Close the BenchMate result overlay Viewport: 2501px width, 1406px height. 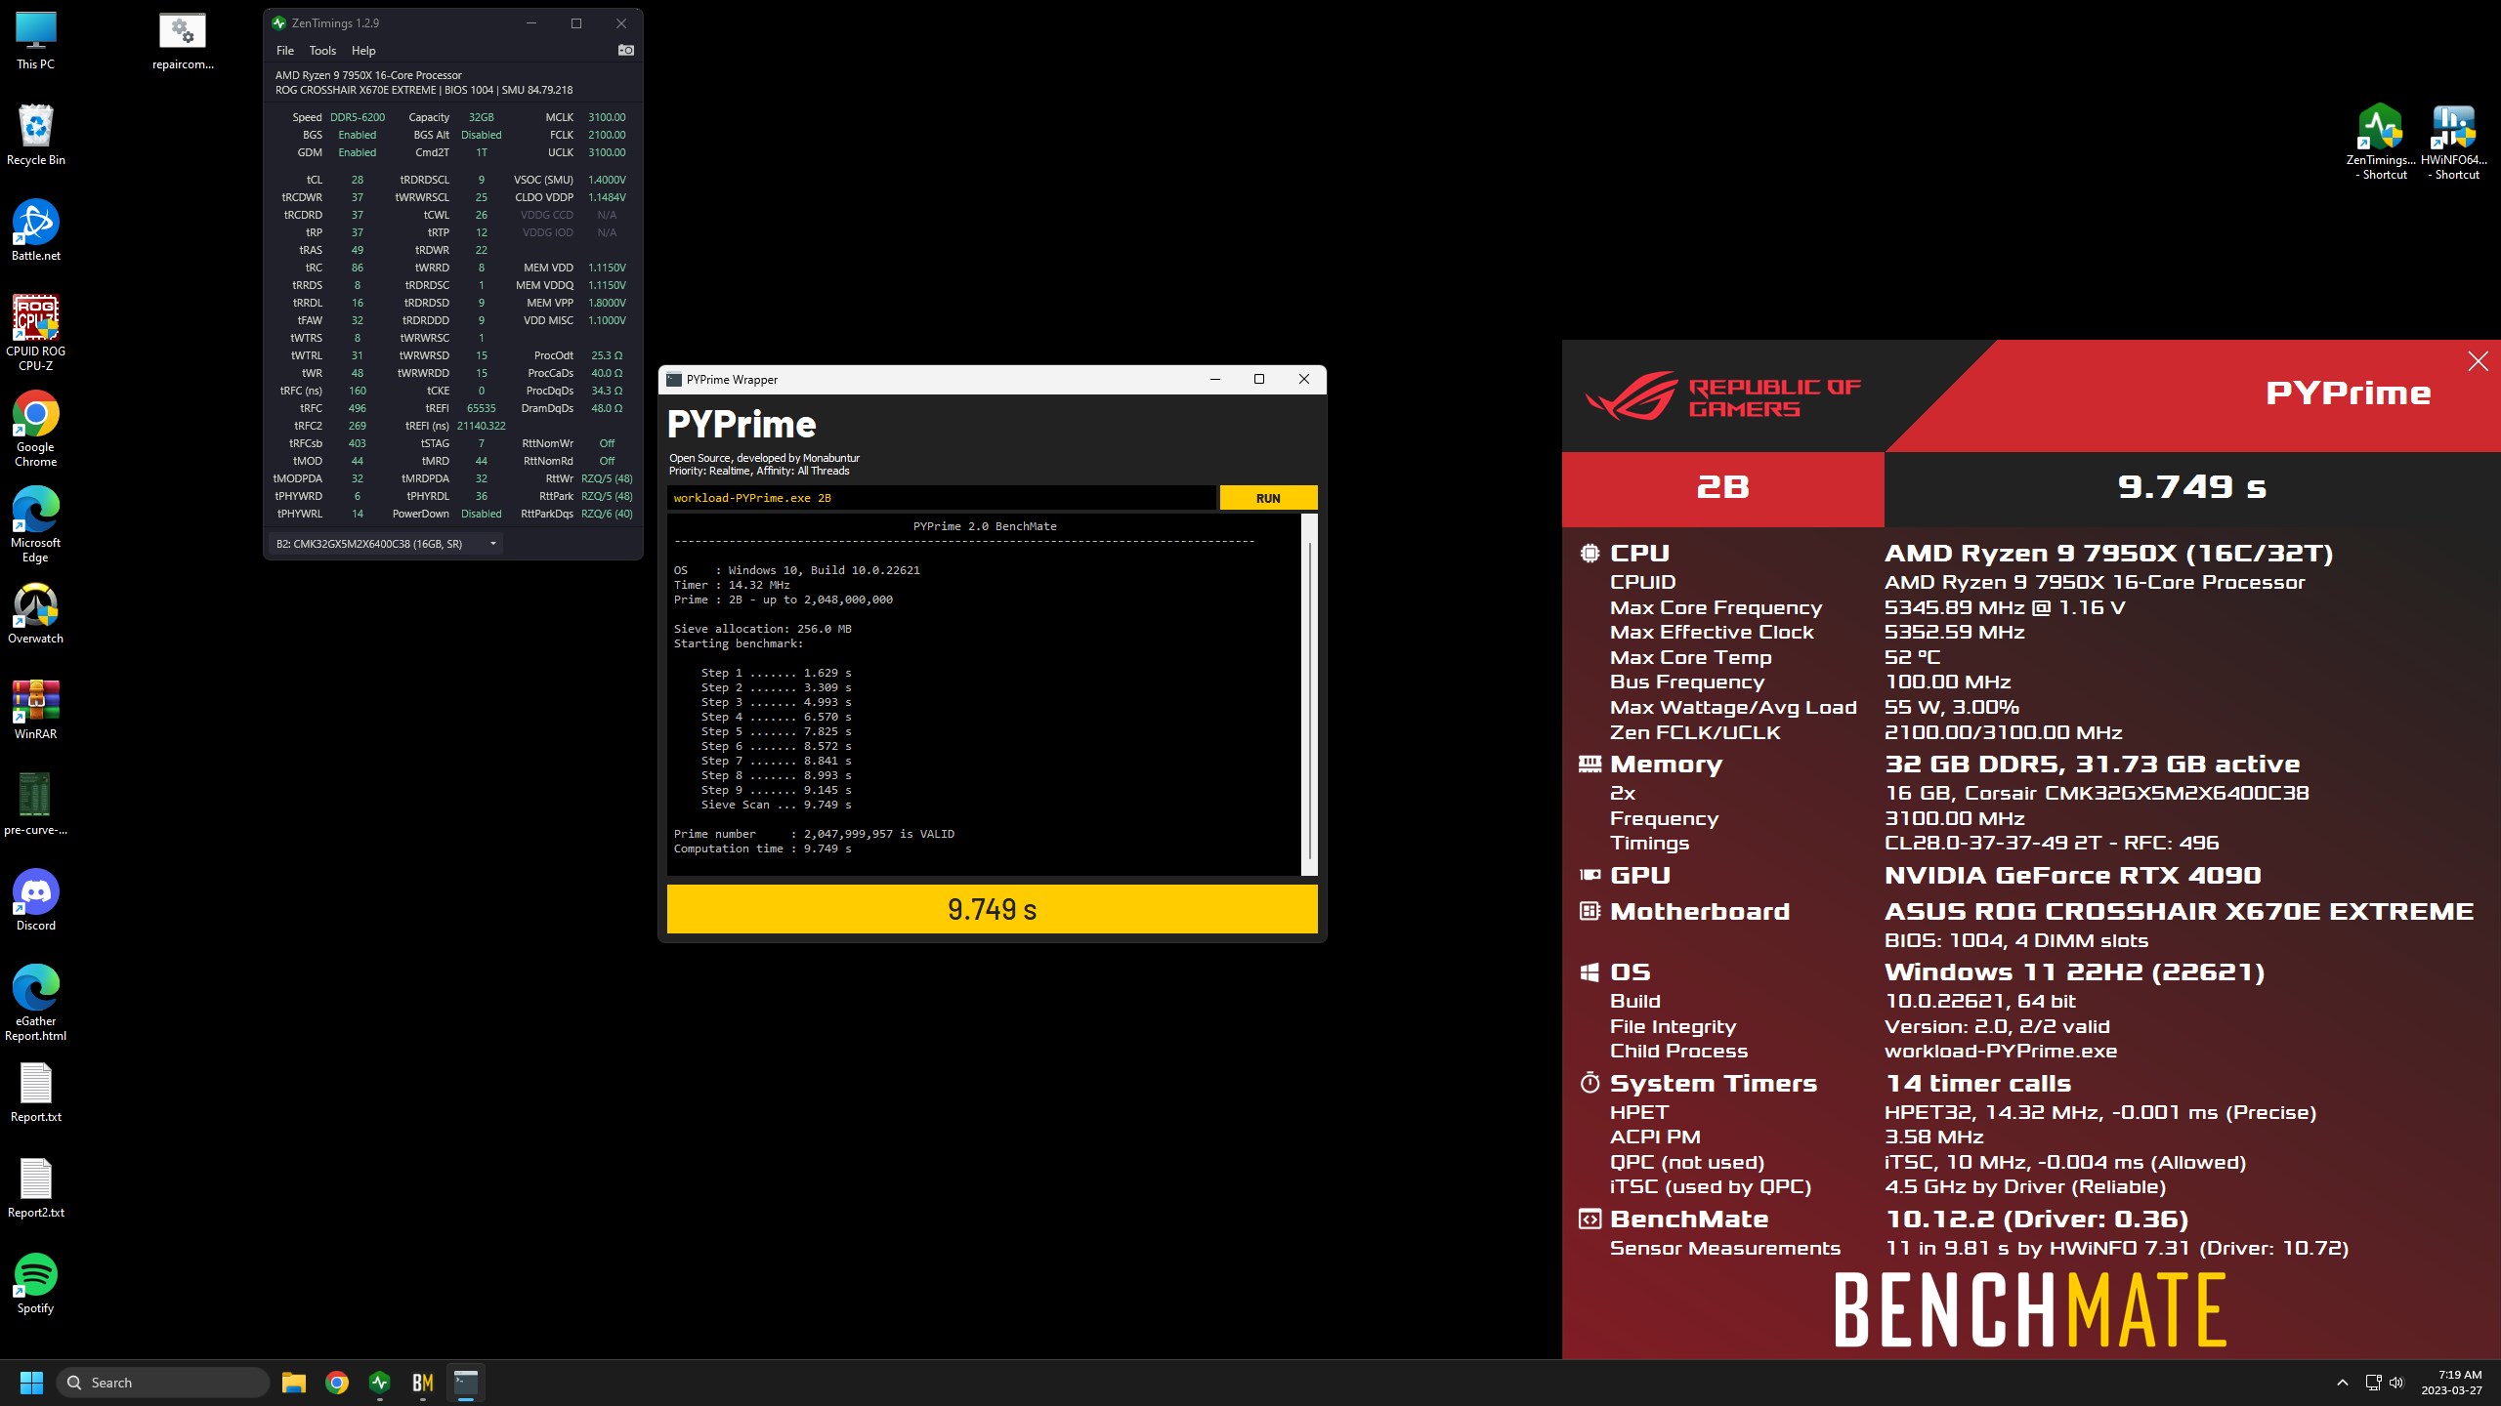coord(2478,361)
